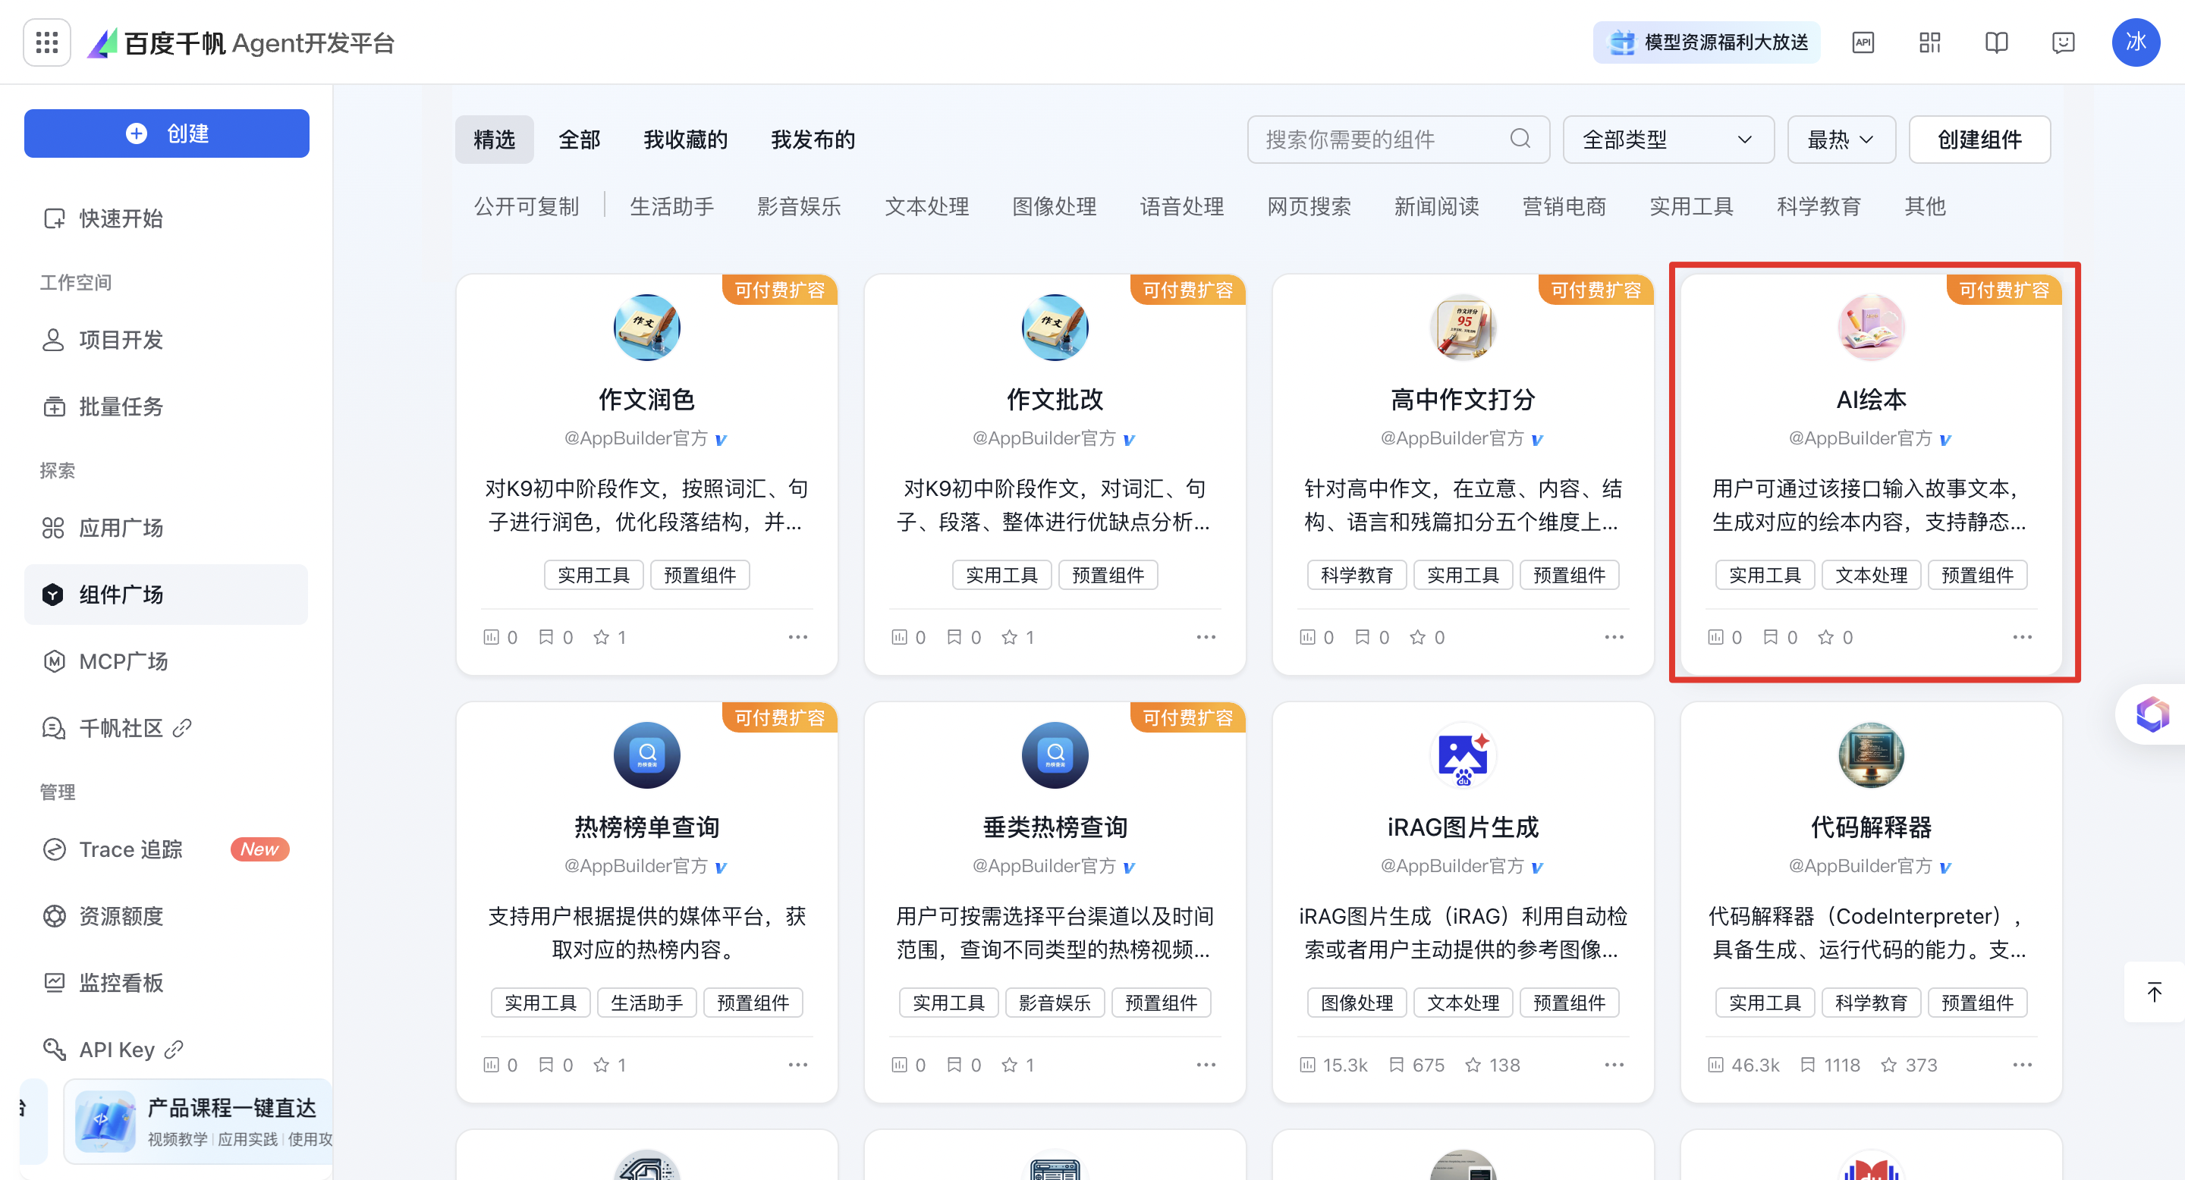This screenshot has width=2185, height=1180.
Task: Expand the 全部类型 dropdown
Action: click(x=1668, y=139)
